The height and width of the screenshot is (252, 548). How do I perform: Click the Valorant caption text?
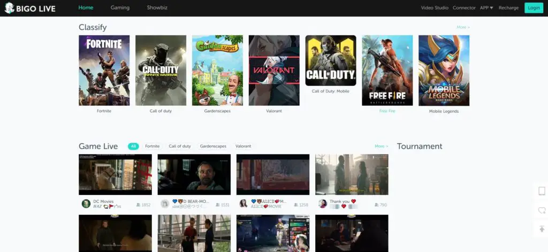[x=274, y=111]
